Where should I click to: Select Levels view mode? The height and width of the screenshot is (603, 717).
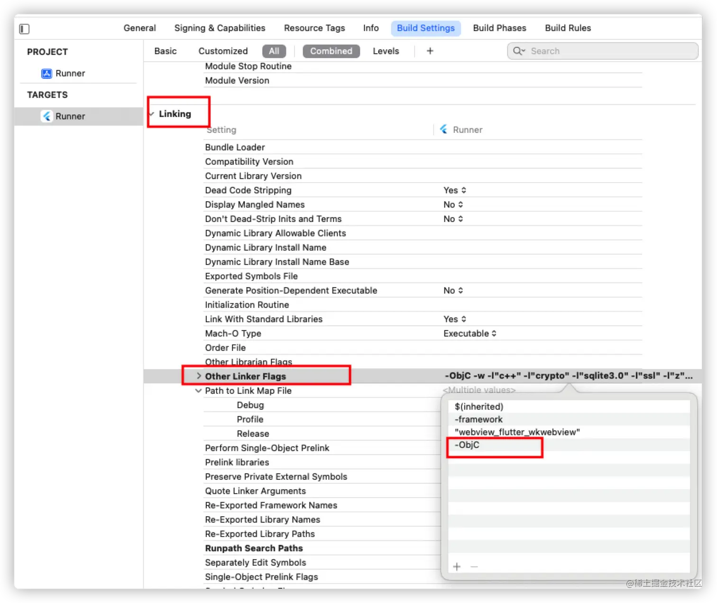386,51
